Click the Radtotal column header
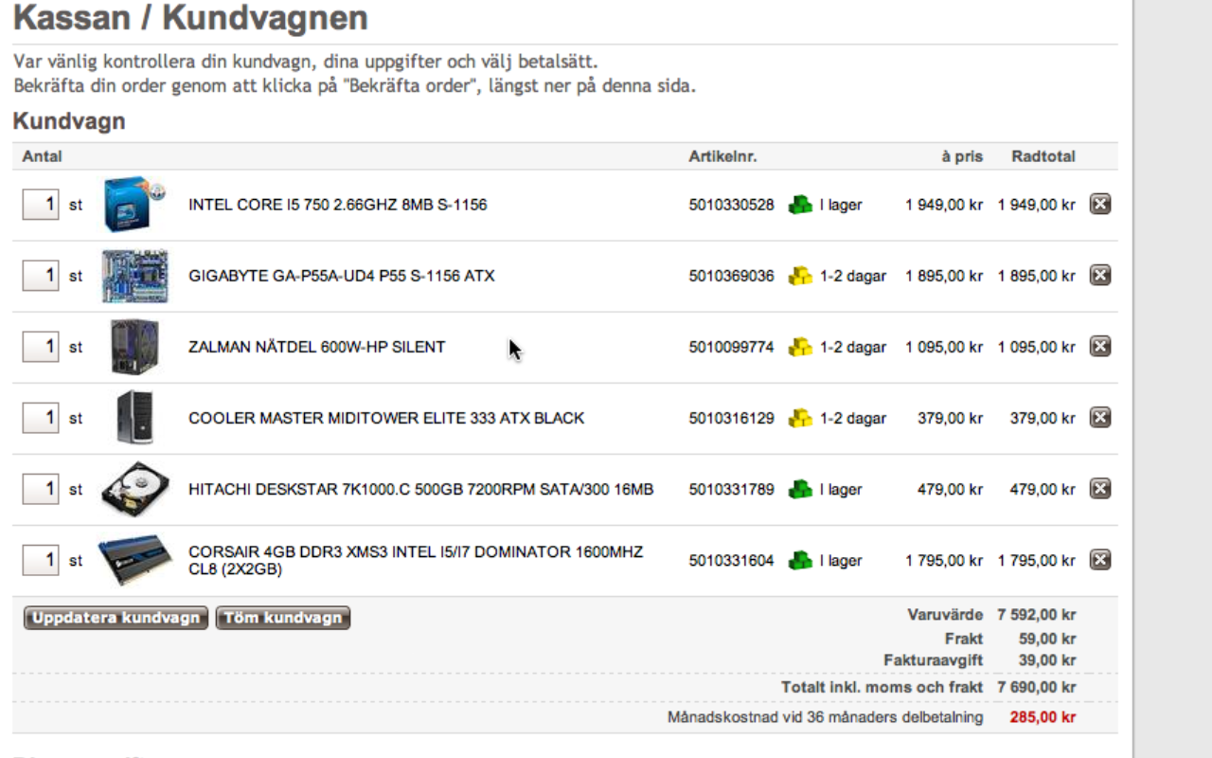 1043,156
